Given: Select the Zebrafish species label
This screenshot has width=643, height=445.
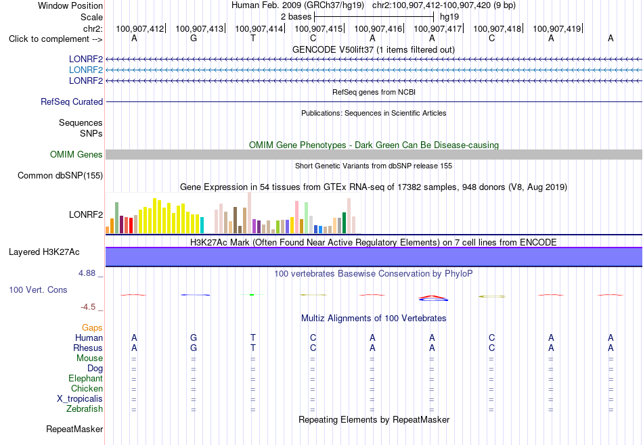Looking at the screenshot, I should [x=85, y=409].
